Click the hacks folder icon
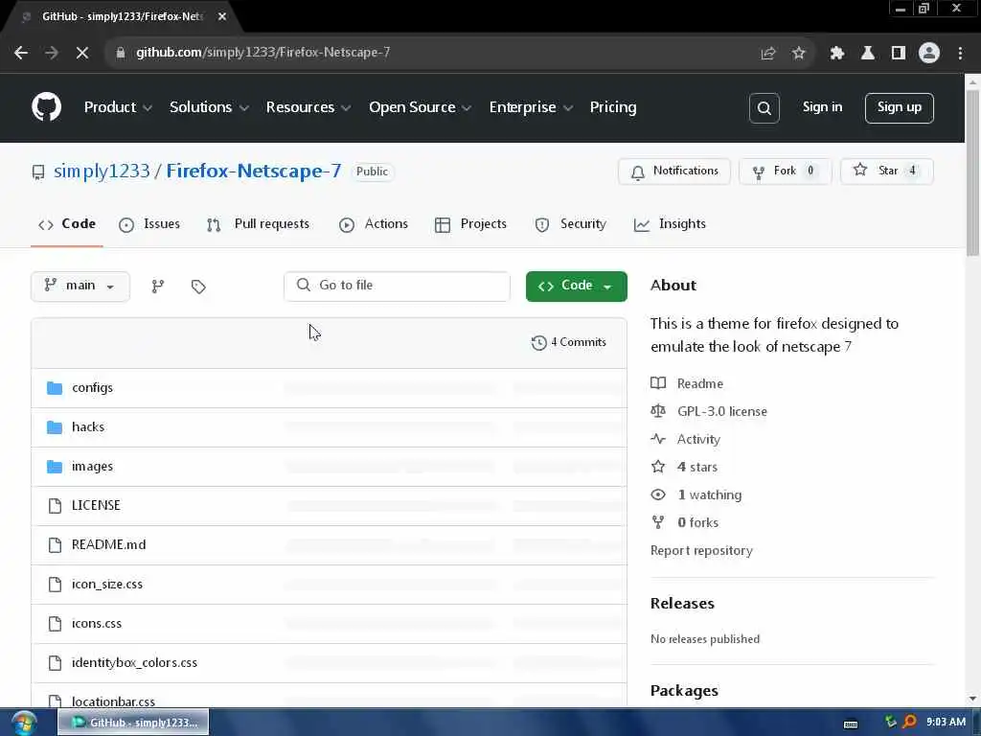 pos(55,427)
